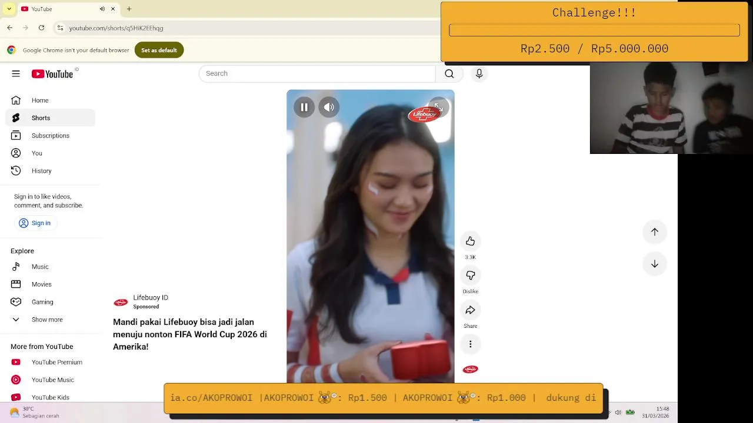Open History in sidebar

50,171
